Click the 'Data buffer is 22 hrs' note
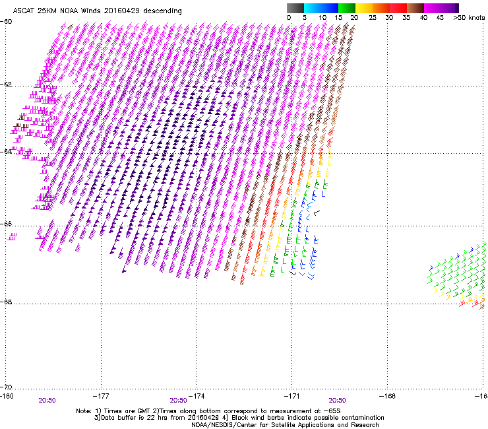The height and width of the screenshot is (429, 488). pos(134,418)
